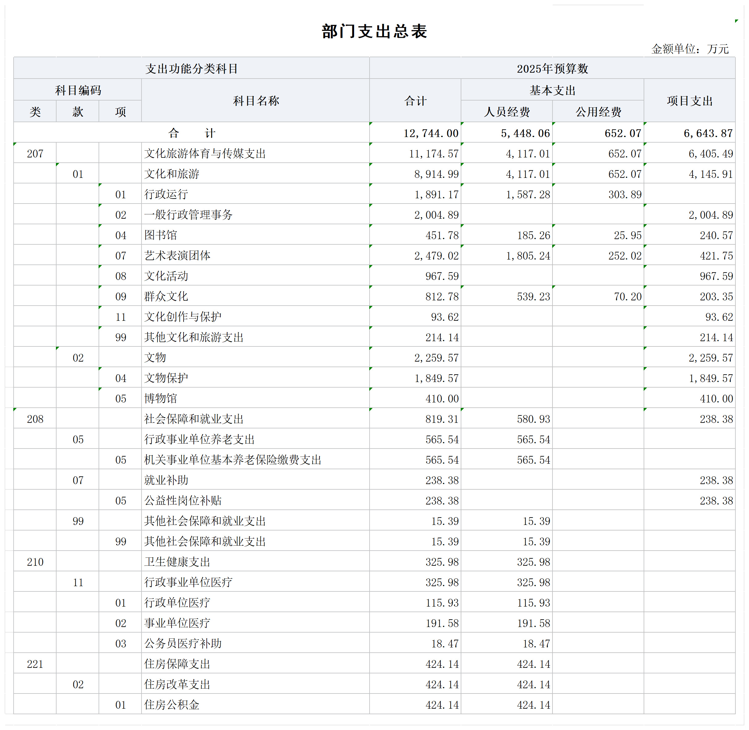
Task: Click the 科目名称 column header
Action: [256, 101]
